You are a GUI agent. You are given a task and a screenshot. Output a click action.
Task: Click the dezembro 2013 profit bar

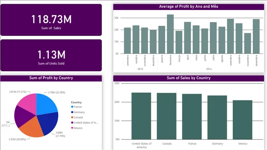(153, 42)
